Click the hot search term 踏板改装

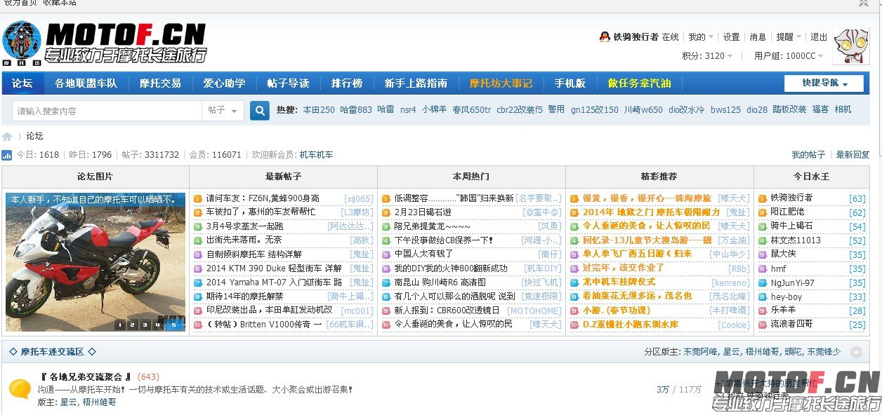(x=789, y=110)
